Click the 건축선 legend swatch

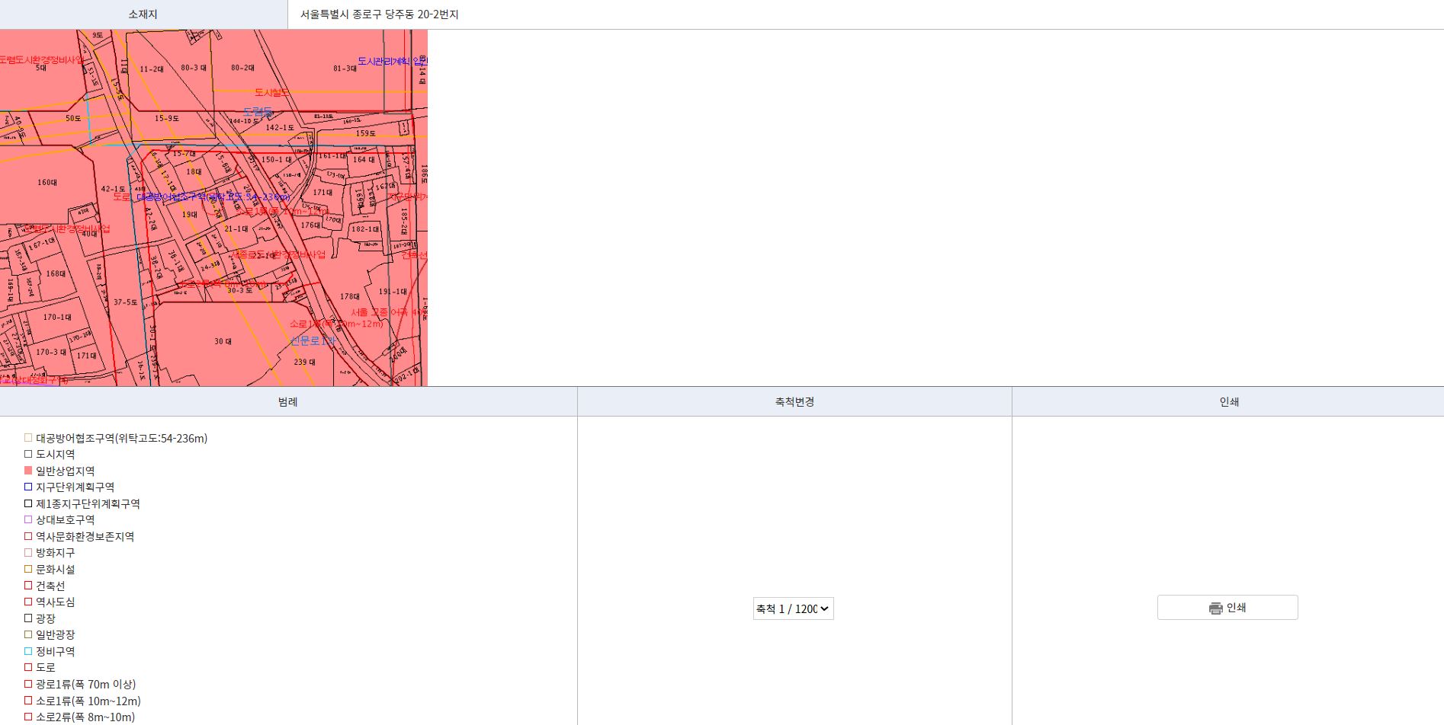[28, 586]
